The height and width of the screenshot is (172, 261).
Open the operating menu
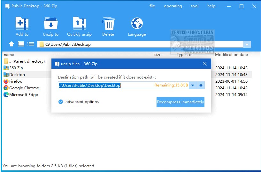click(x=173, y=6)
